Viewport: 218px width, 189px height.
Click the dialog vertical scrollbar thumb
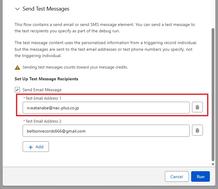click(213, 94)
